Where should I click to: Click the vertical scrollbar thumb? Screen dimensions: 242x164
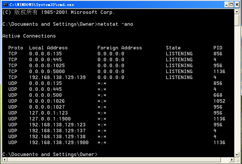pyautogui.click(x=237, y=20)
